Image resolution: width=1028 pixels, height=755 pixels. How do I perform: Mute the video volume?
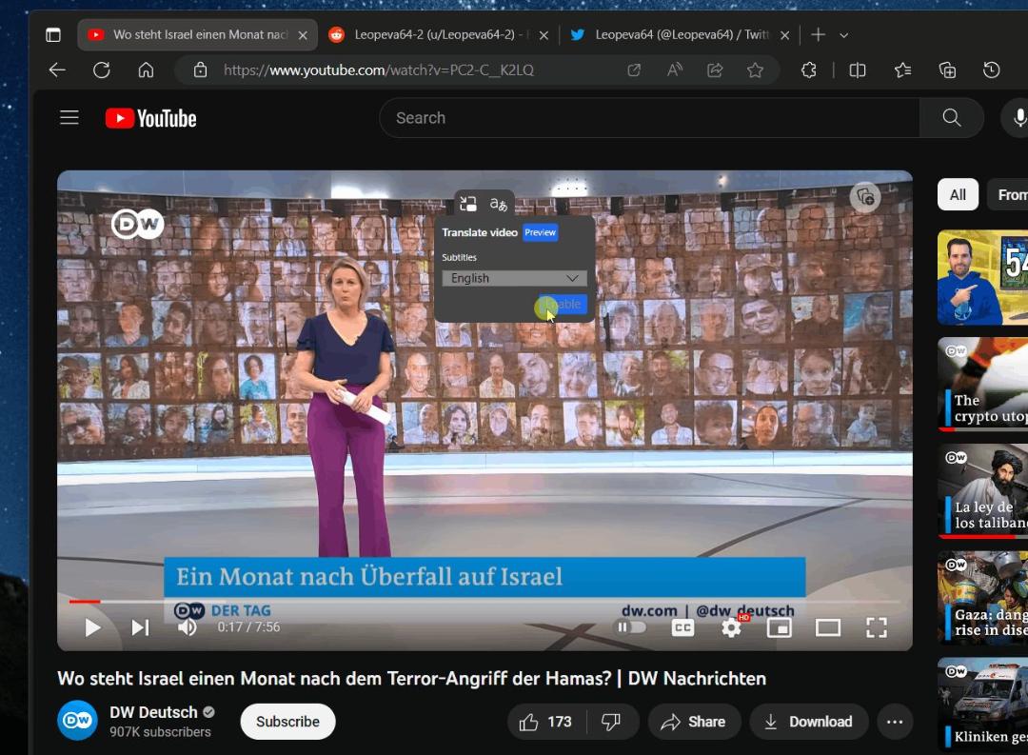(x=188, y=627)
